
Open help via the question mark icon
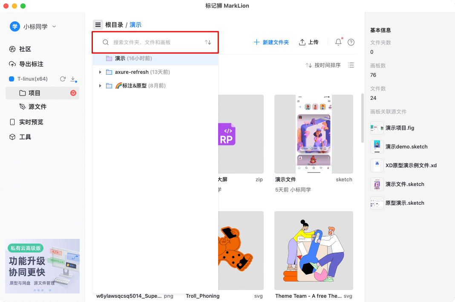351,42
